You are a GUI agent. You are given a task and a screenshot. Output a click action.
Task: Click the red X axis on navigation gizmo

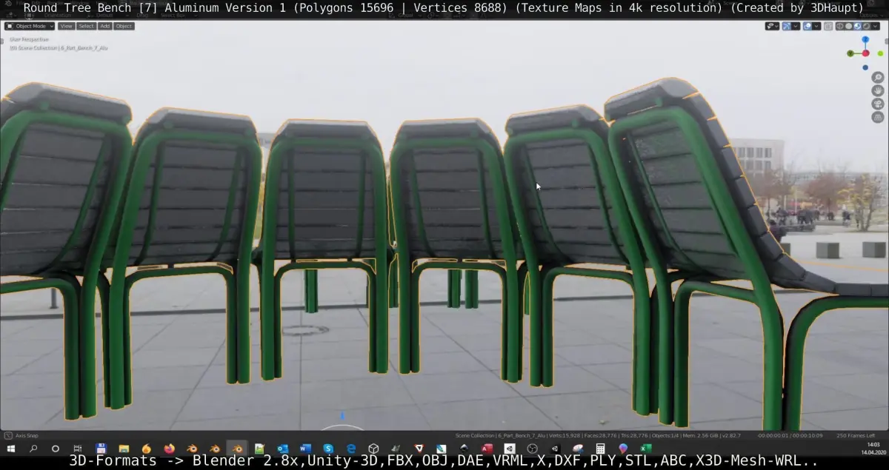tap(865, 53)
